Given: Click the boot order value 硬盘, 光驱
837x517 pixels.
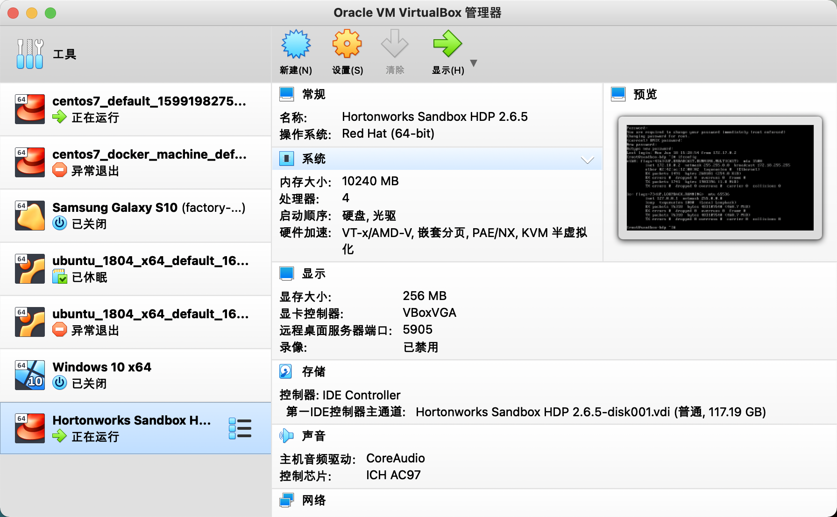Looking at the screenshot, I should 369,216.
